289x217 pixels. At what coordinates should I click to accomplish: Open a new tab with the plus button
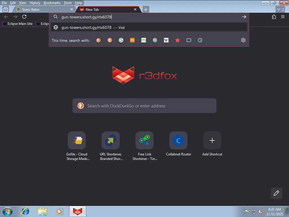pyautogui.click(x=146, y=9)
